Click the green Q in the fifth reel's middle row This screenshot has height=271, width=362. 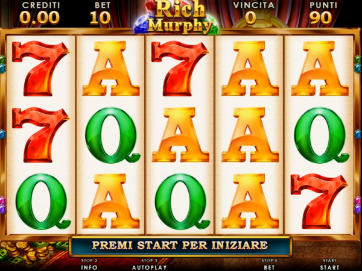322,135
